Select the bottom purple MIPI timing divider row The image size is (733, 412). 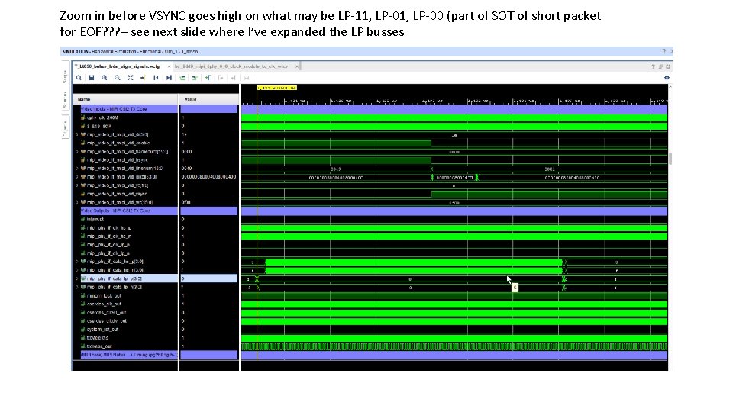tap(128, 355)
